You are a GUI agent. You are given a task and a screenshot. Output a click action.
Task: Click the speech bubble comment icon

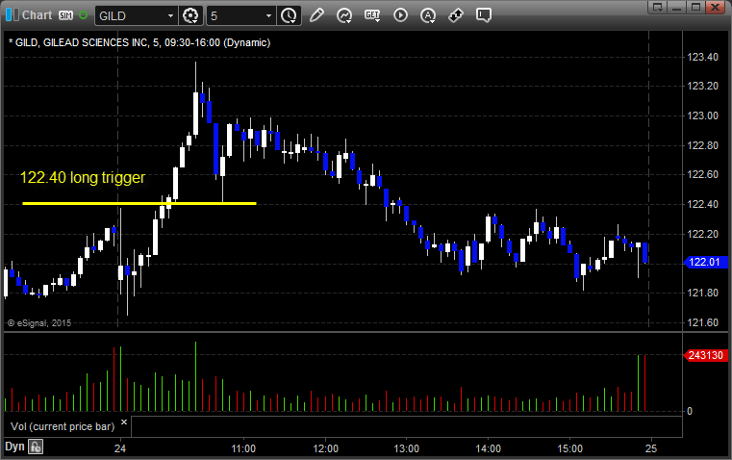(x=483, y=15)
